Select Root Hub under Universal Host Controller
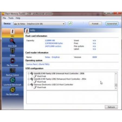 pyautogui.click(x=41, y=76)
